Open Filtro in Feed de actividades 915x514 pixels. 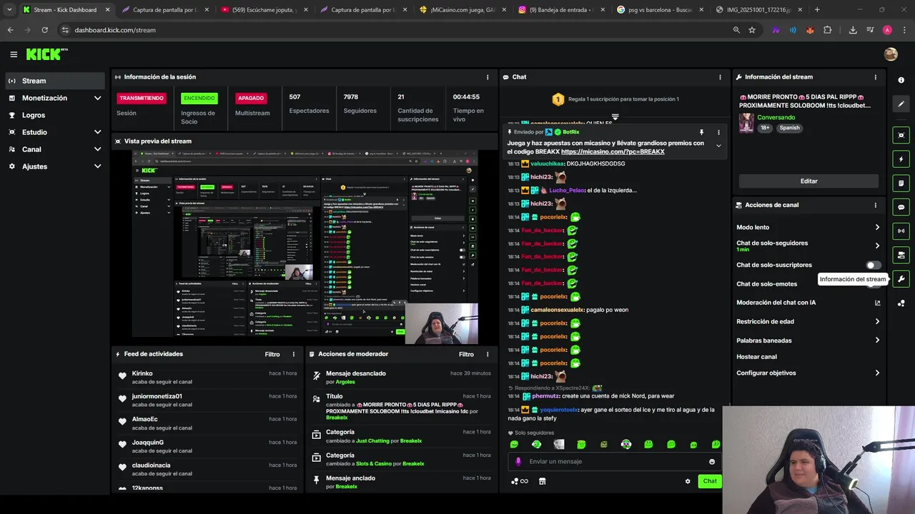[x=272, y=354]
